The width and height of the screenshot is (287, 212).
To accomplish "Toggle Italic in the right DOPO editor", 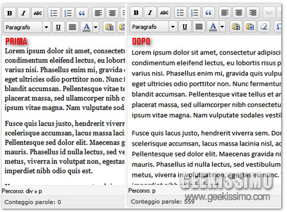I will (150, 13).
